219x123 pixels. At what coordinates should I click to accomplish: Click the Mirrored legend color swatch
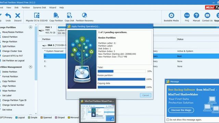[x=69, y=118]
